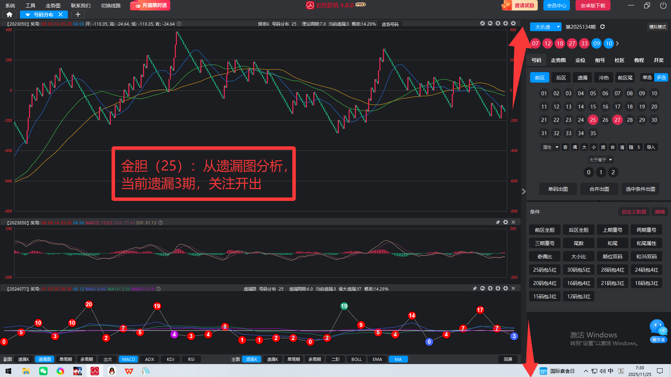Pin the MACD sub-chart panel
The height and width of the screenshot is (377, 671).
tap(498, 222)
